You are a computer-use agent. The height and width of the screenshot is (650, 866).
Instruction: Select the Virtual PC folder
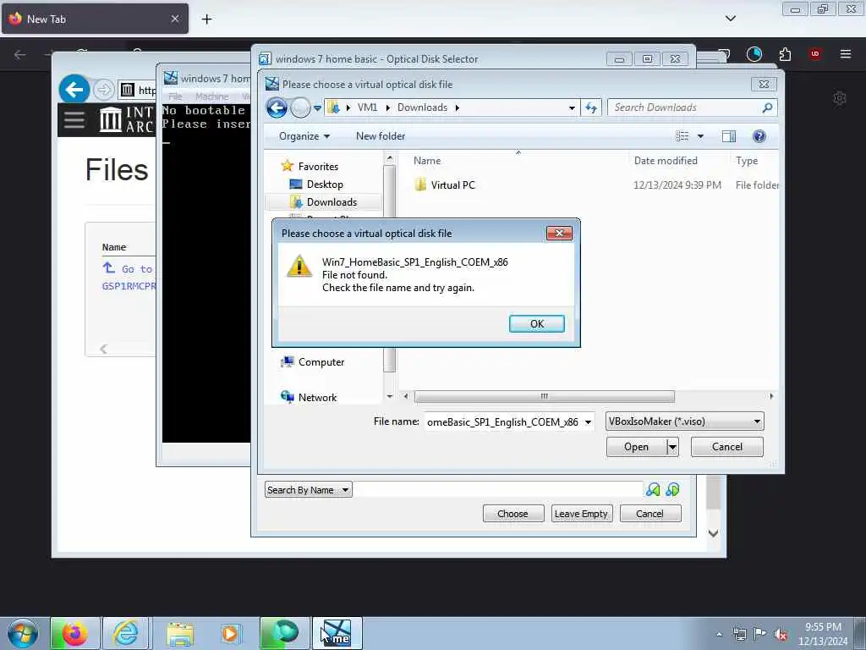452,185
